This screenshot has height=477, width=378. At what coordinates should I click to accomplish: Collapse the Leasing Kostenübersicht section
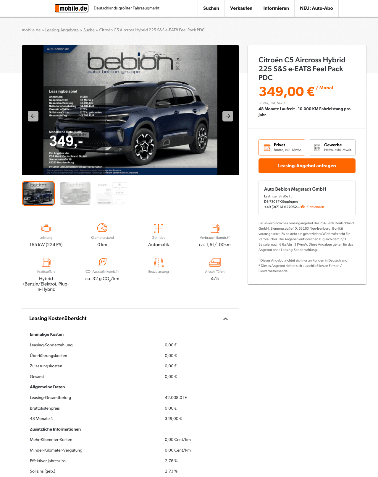[225, 319]
